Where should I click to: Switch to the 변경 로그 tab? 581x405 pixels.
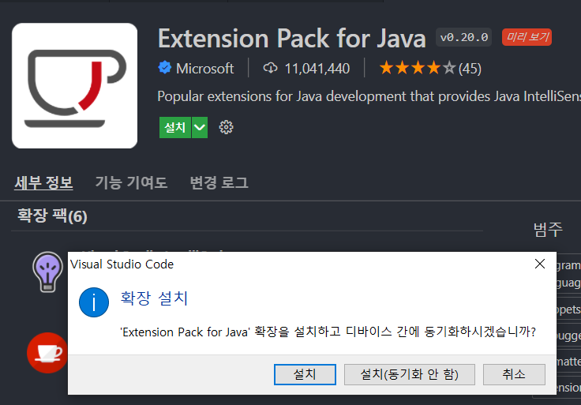[219, 182]
